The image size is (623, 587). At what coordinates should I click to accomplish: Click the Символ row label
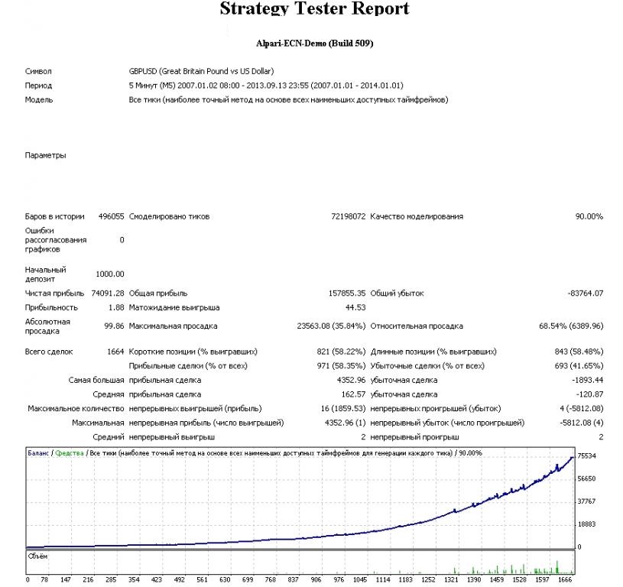click(x=38, y=72)
